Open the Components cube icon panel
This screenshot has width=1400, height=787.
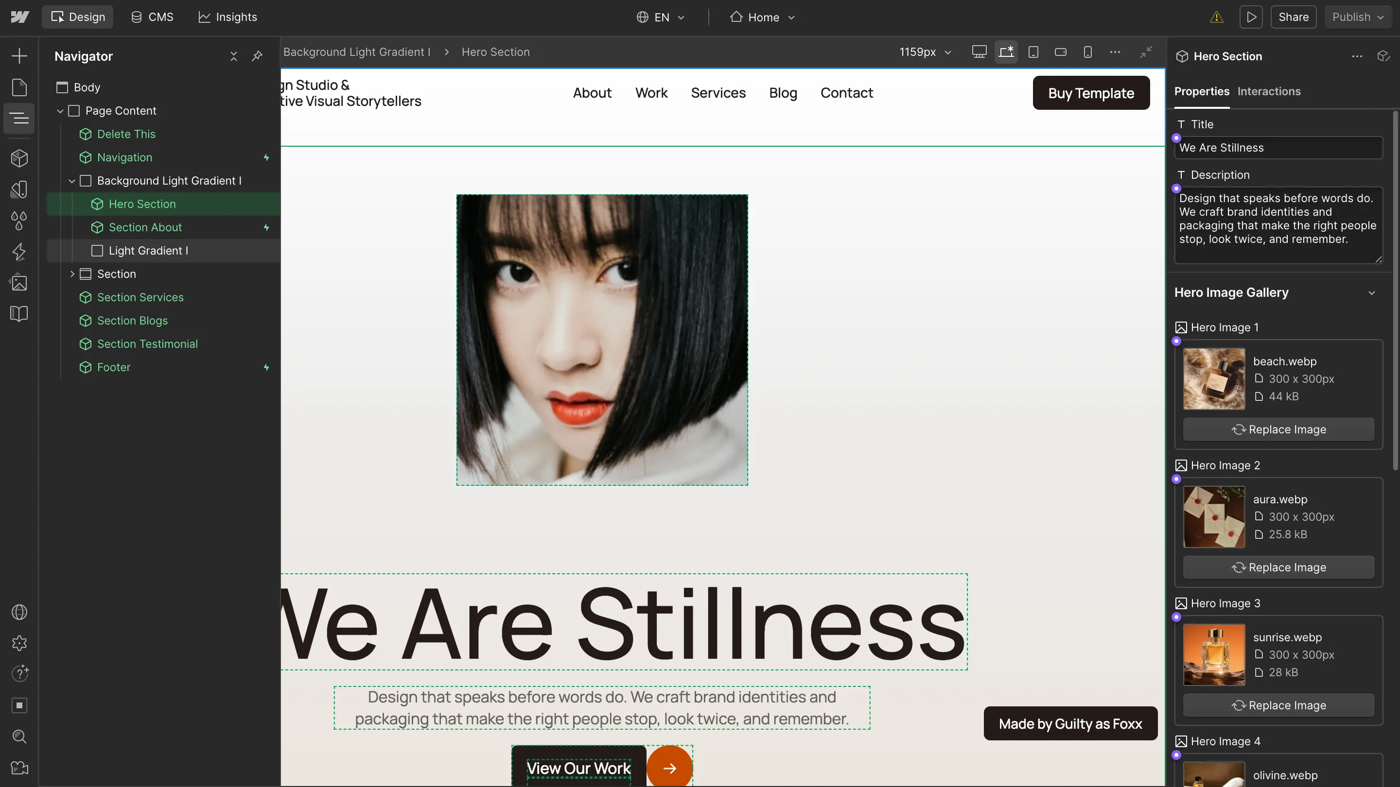point(19,158)
